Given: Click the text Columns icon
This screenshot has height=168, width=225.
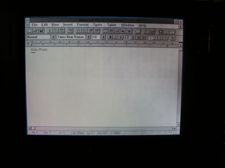Looking at the screenshot, I should pyautogui.click(x=111, y=31).
